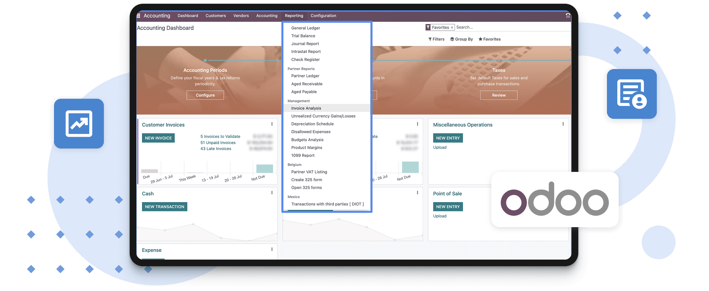Open the Favorites star dropdown
Screen dimensions: 709x291
pos(489,39)
